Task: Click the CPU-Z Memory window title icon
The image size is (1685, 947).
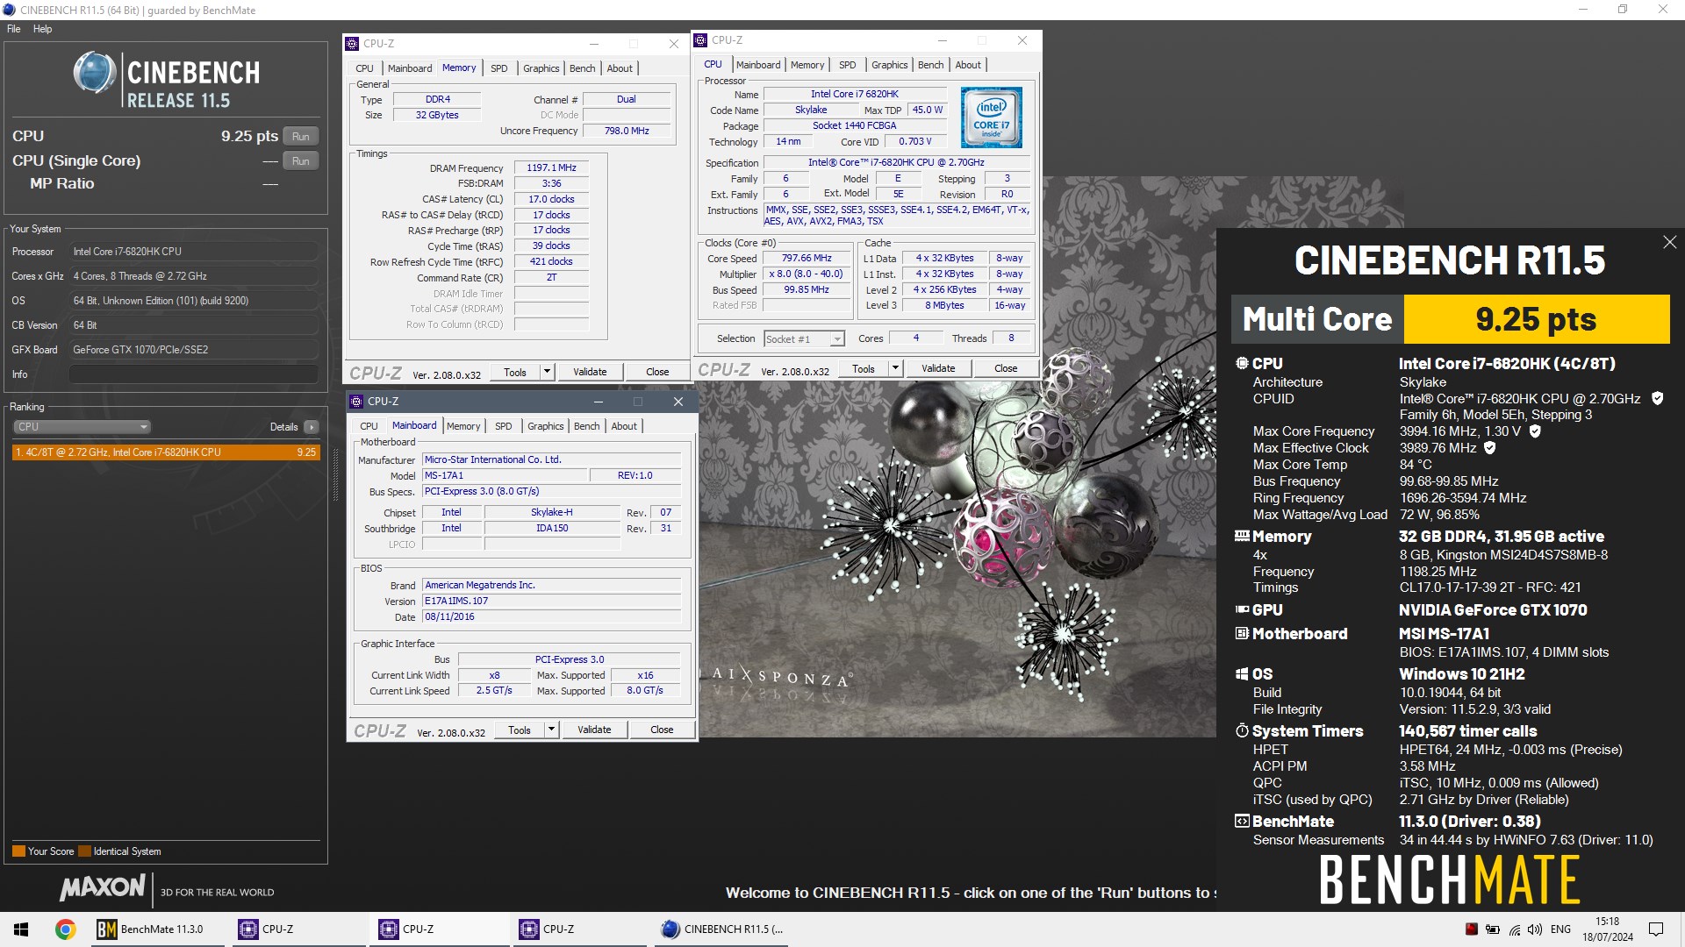Action: pos(352,44)
